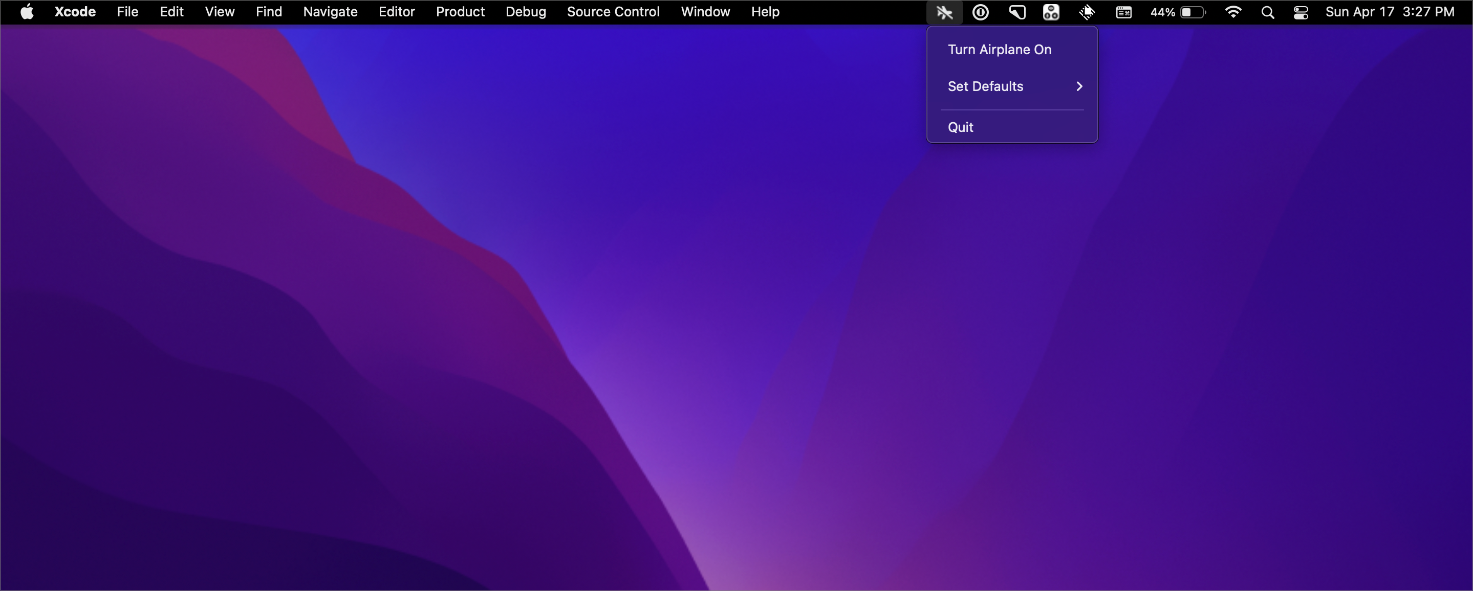Click the crossed-out airplane menu bar icon
The image size is (1473, 591).
tap(944, 12)
